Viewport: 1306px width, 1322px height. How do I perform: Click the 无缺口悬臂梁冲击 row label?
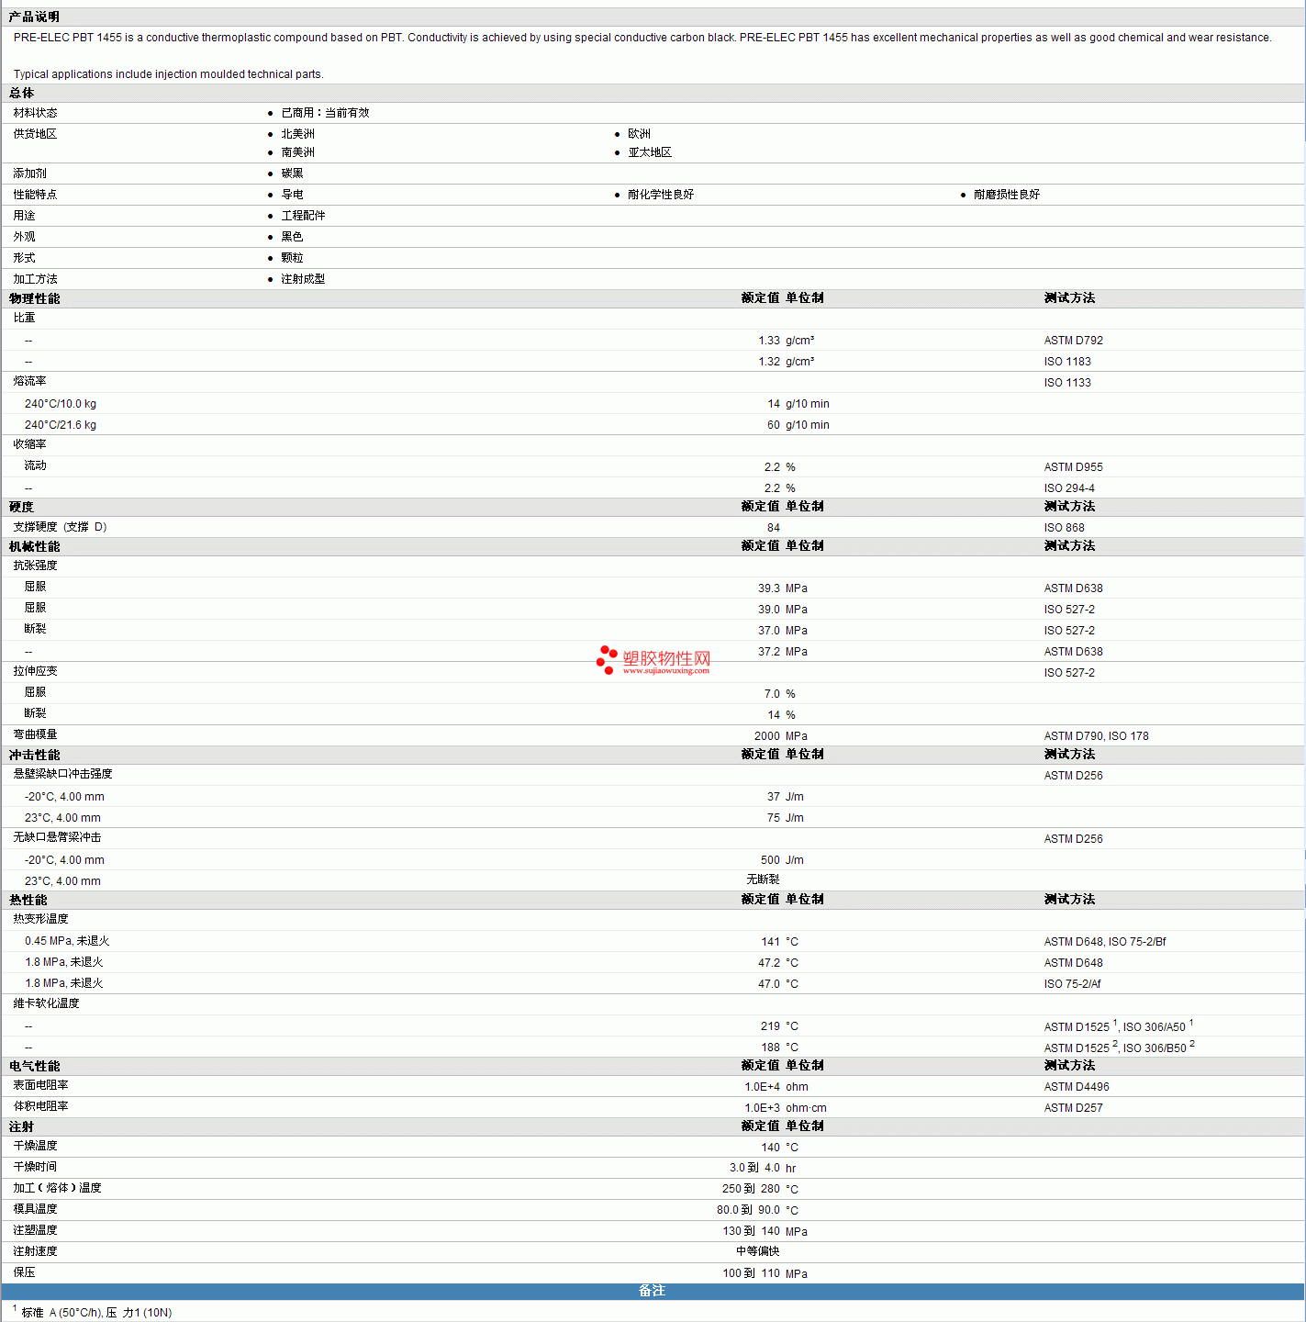click(x=57, y=837)
